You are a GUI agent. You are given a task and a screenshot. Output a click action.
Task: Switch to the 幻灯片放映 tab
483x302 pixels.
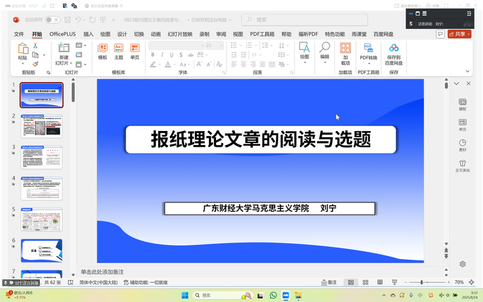(x=180, y=34)
